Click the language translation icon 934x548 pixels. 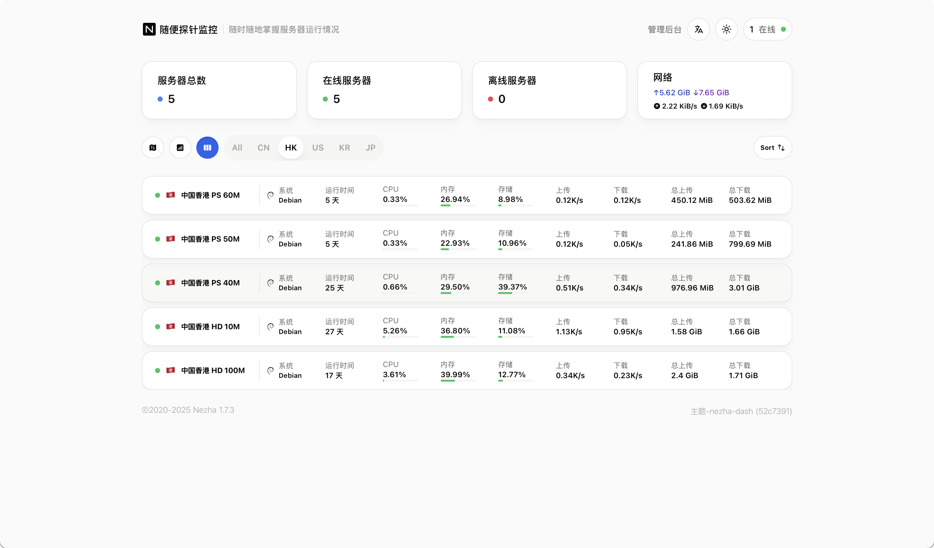[x=698, y=29]
